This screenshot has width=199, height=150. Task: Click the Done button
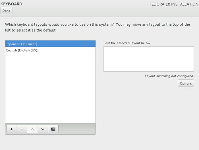pyautogui.click(x=6, y=11)
